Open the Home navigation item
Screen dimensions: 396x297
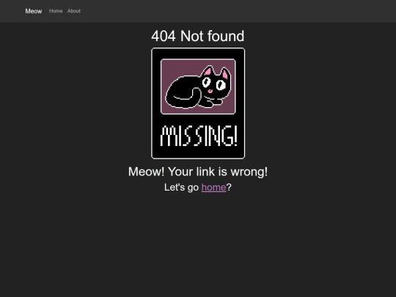coord(56,11)
